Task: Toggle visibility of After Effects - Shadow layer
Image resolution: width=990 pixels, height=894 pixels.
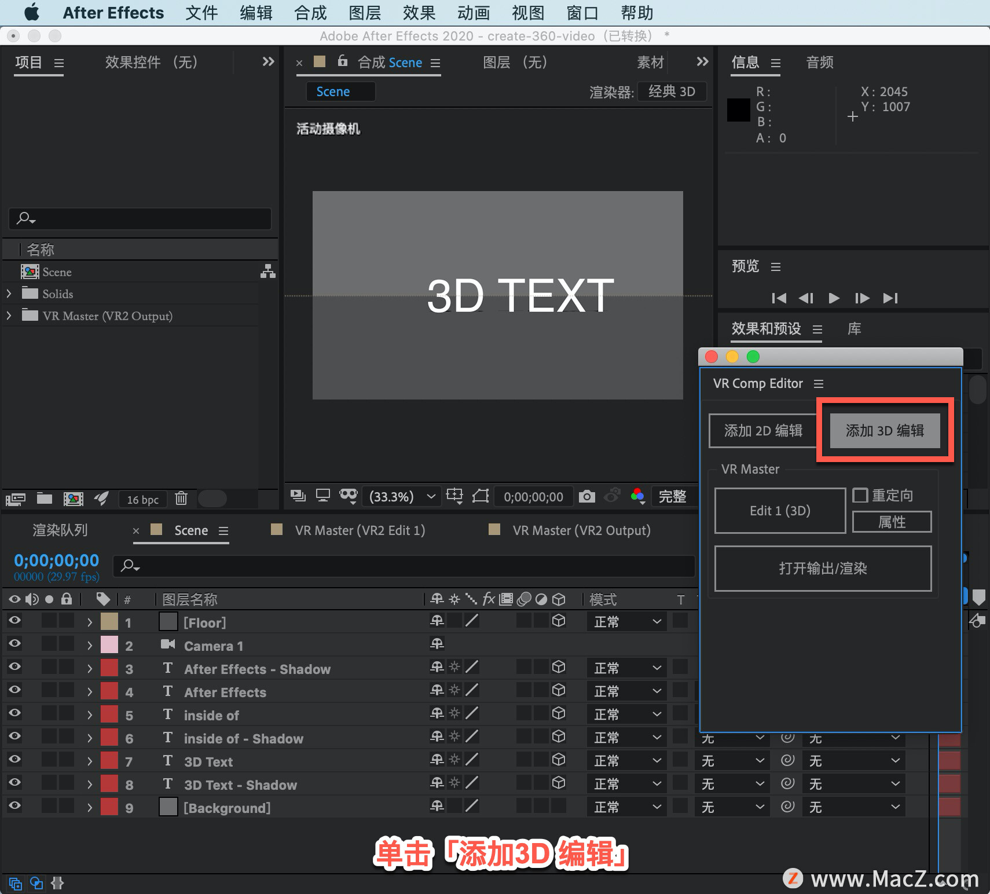Action: tap(14, 666)
